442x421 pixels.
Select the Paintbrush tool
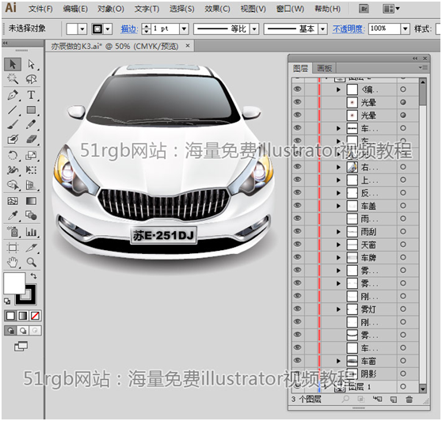coord(13,124)
